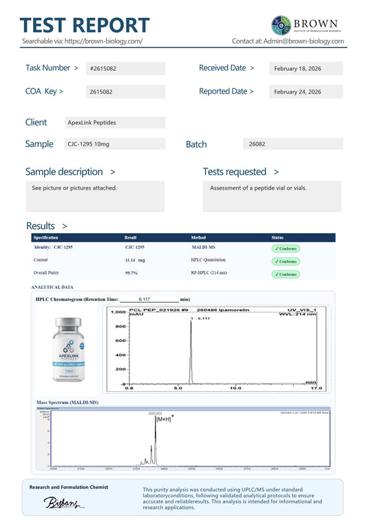Click the ANALYTICAL DATA heading
367x520 pixels.
coord(52,287)
